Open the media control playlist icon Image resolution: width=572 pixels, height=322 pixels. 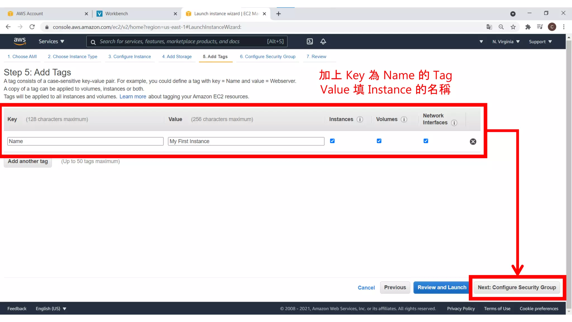(x=540, y=27)
